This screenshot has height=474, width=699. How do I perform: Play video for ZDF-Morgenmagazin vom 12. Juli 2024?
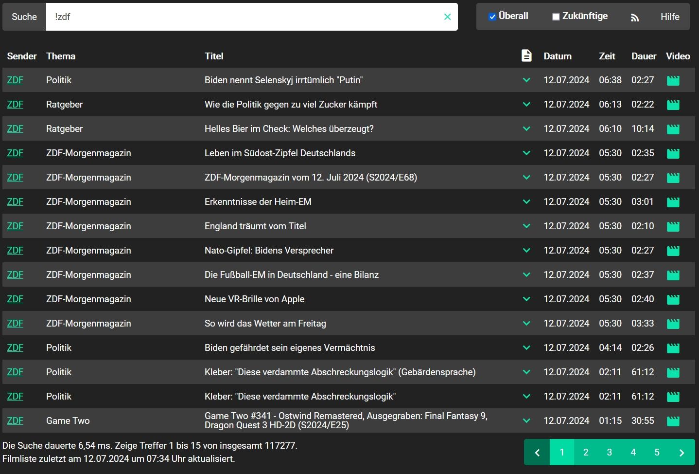(x=673, y=178)
